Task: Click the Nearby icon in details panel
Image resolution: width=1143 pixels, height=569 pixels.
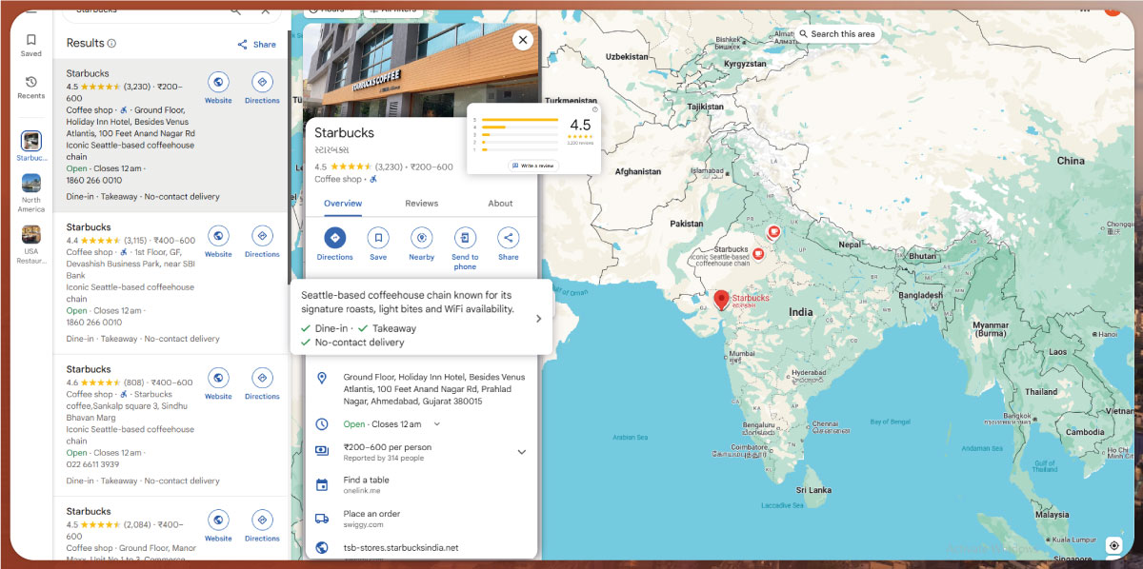Action: pos(422,238)
